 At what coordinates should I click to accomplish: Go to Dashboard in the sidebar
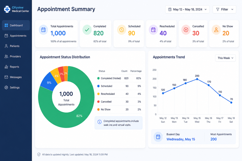(16, 25)
